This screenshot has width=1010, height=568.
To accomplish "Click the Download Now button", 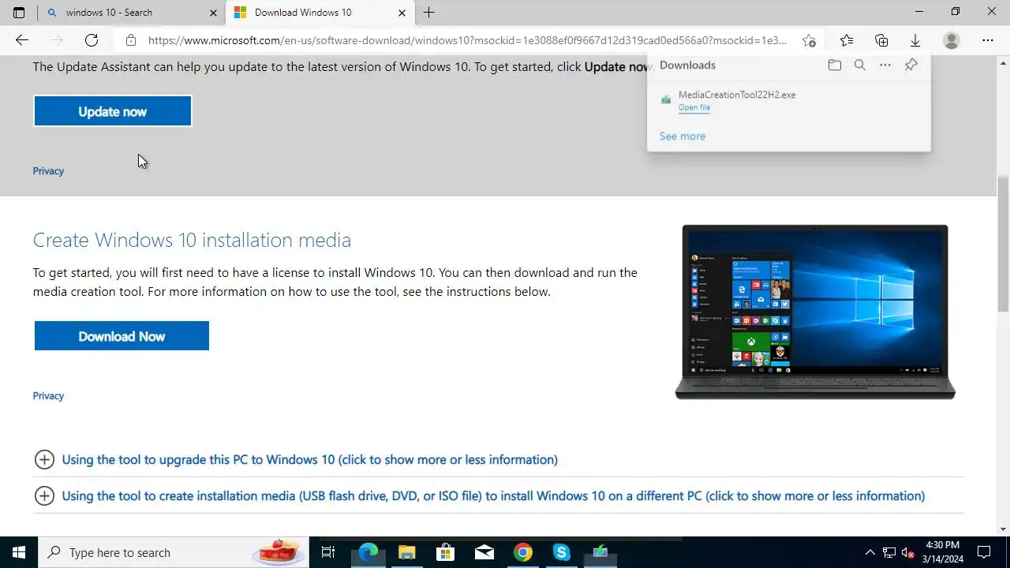I will [x=122, y=336].
